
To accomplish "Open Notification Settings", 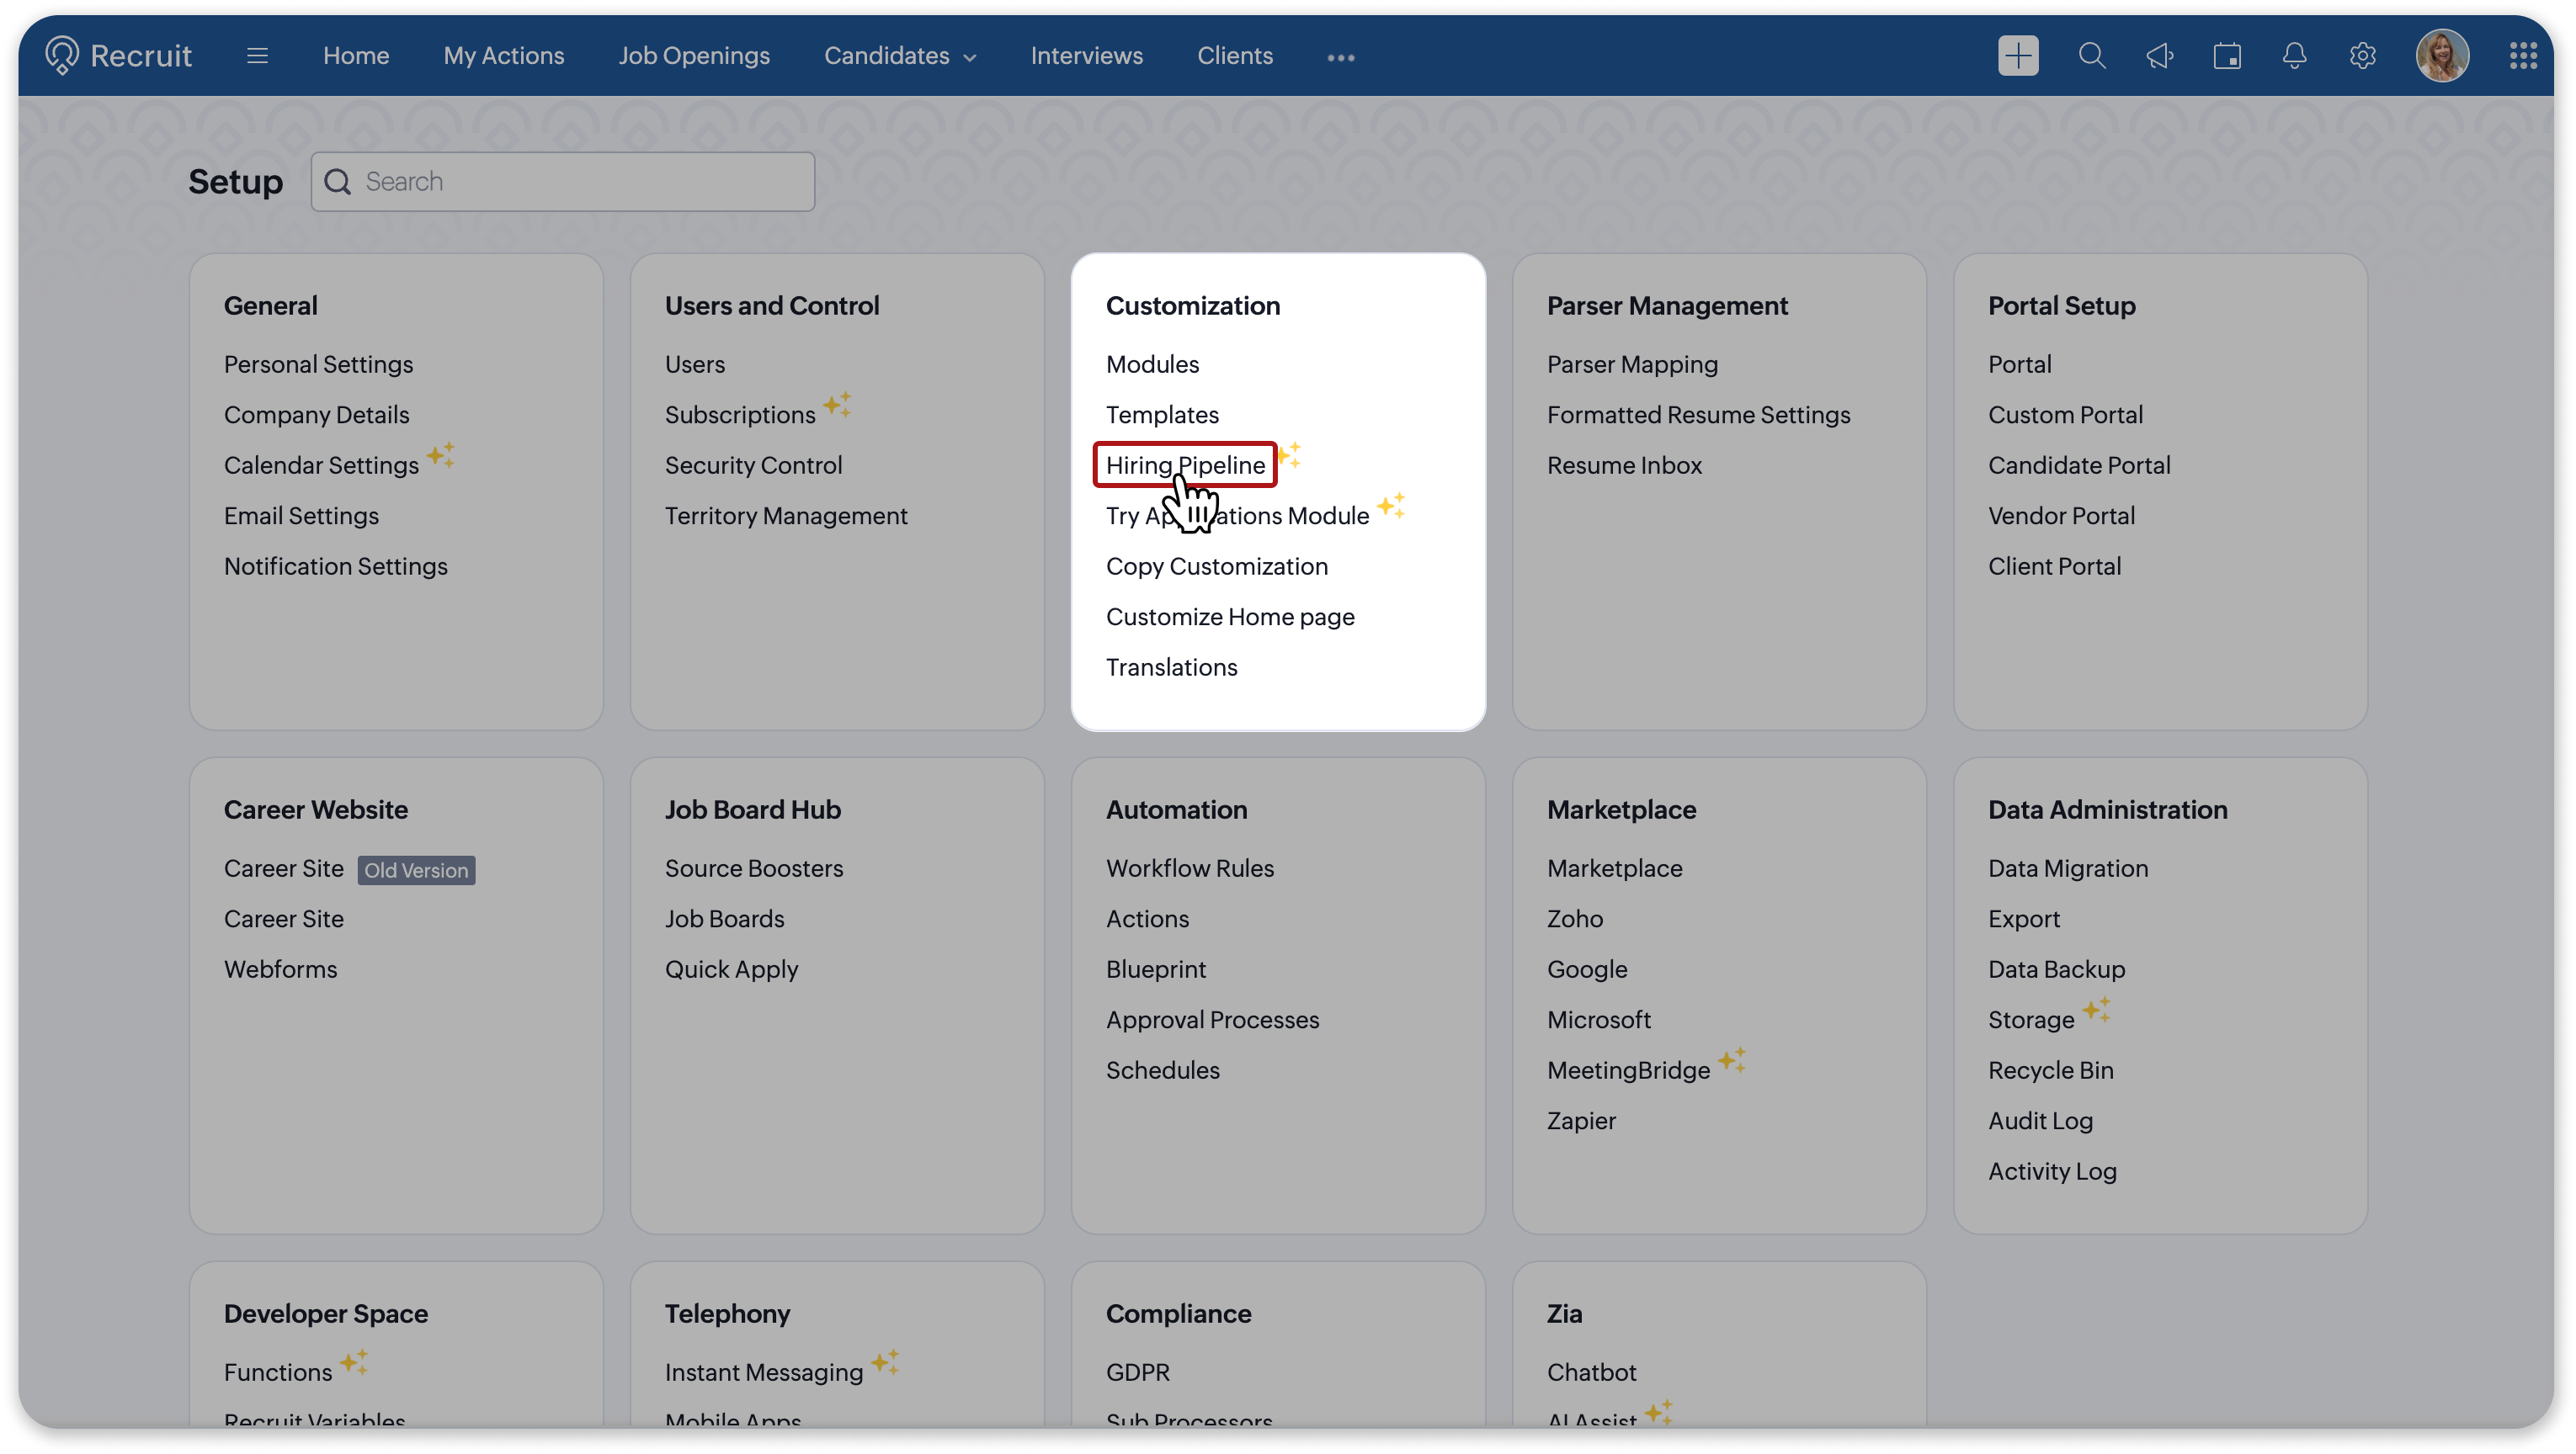I will 336,565.
